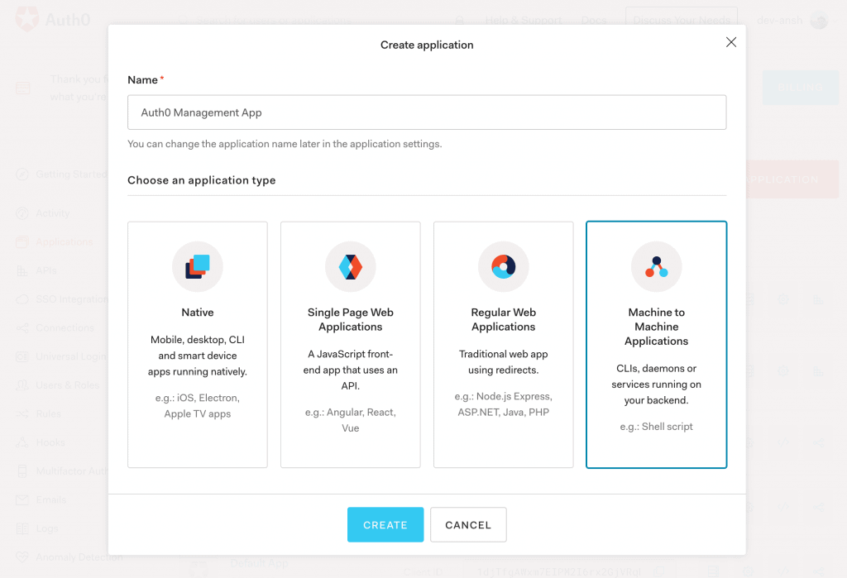Image resolution: width=847 pixels, height=578 pixels.
Task: Click the Activity sidebar icon
Action: click(x=22, y=213)
